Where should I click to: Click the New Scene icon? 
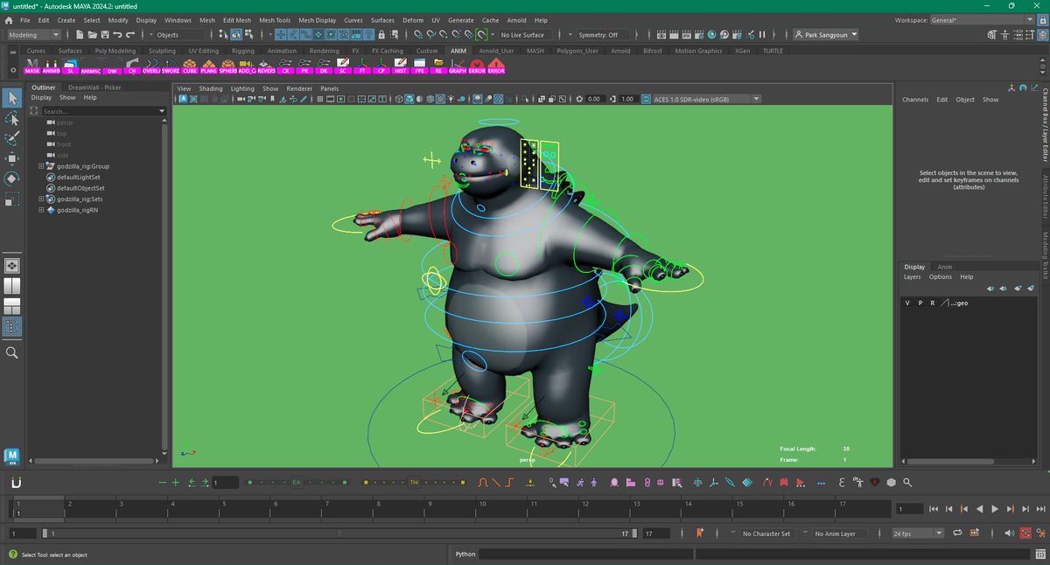click(x=80, y=35)
